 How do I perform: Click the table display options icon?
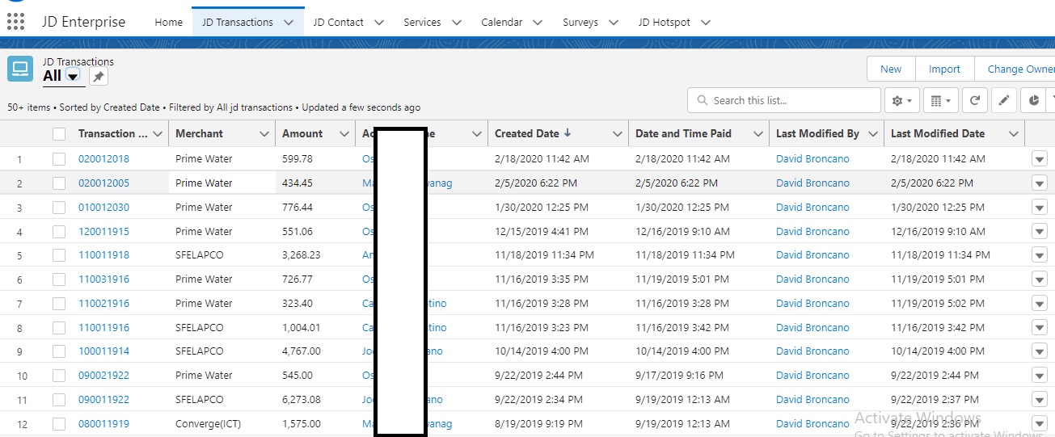coord(940,101)
